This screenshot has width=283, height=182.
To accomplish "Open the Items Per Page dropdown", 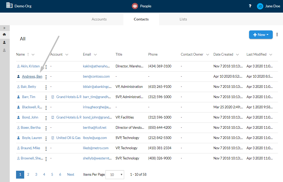I will (115, 175).
